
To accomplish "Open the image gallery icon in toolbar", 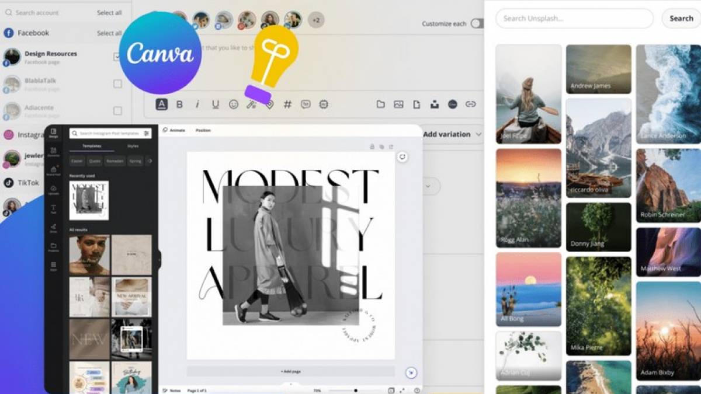I will [x=398, y=104].
